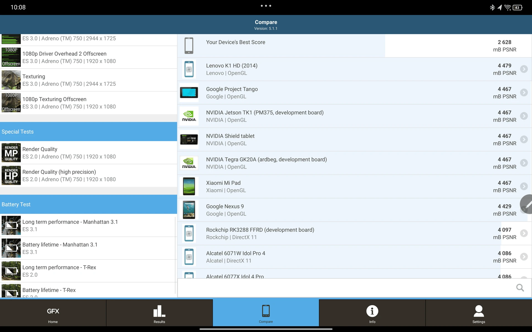532x332 pixels.
Task: Click the Compare Version 5.1.1 title
Action: (x=266, y=25)
